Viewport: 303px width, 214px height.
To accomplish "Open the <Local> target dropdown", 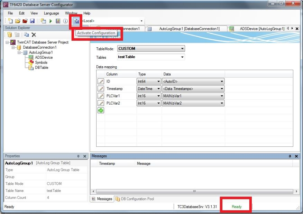I will point(141,21).
